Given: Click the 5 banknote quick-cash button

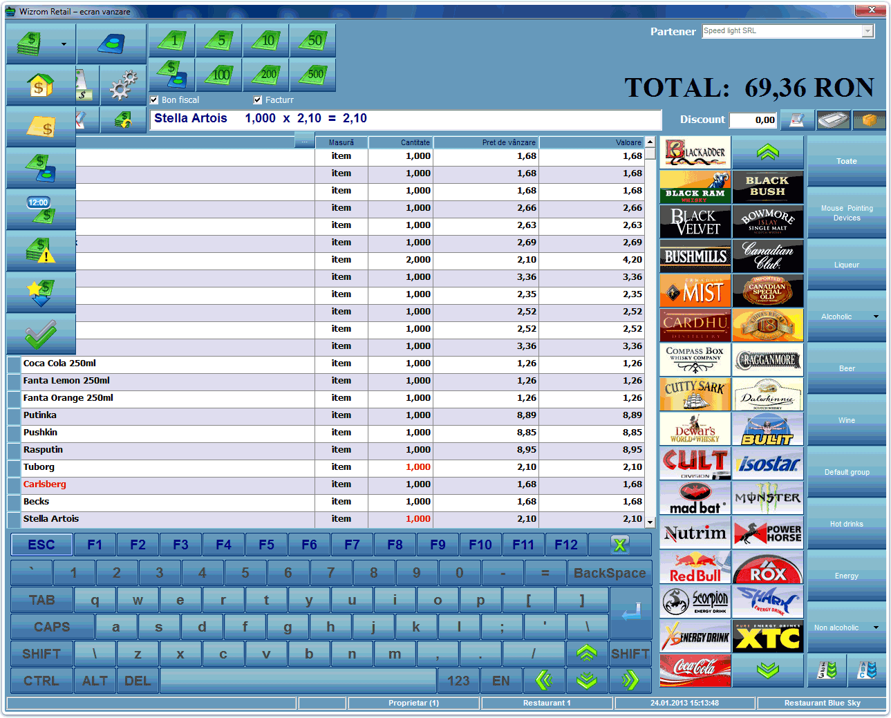Looking at the screenshot, I should point(219,41).
